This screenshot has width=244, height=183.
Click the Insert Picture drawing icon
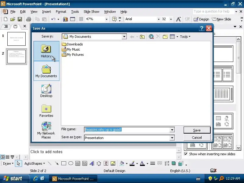pyautogui.click(x=113, y=163)
